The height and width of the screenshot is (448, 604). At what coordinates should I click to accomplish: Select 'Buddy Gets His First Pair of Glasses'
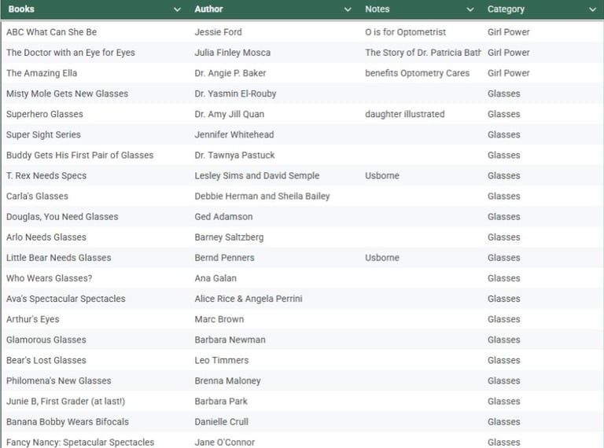click(x=79, y=155)
